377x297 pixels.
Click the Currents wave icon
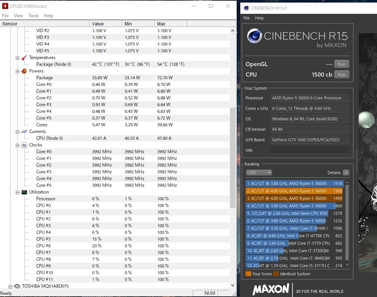(24, 132)
